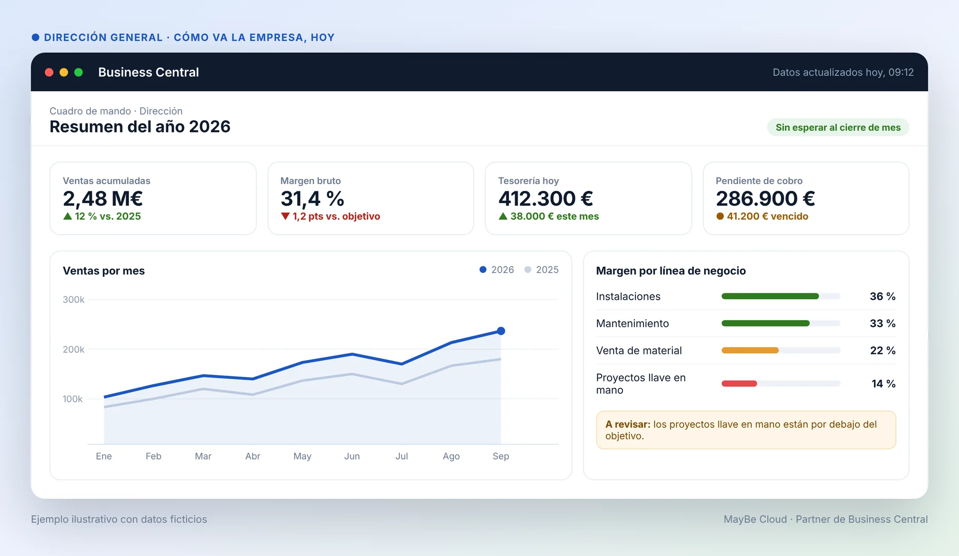Click the green up arrow under Tesorería hoy
Image resolution: width=959 pixels, height=556 pixels.
503,216
